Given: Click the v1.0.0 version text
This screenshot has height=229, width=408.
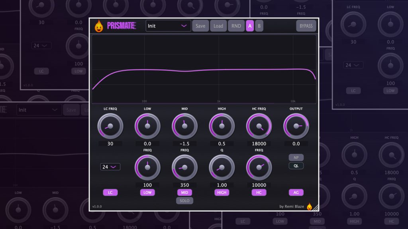Looking at the screenshot, I should click(x=97, y=206).
